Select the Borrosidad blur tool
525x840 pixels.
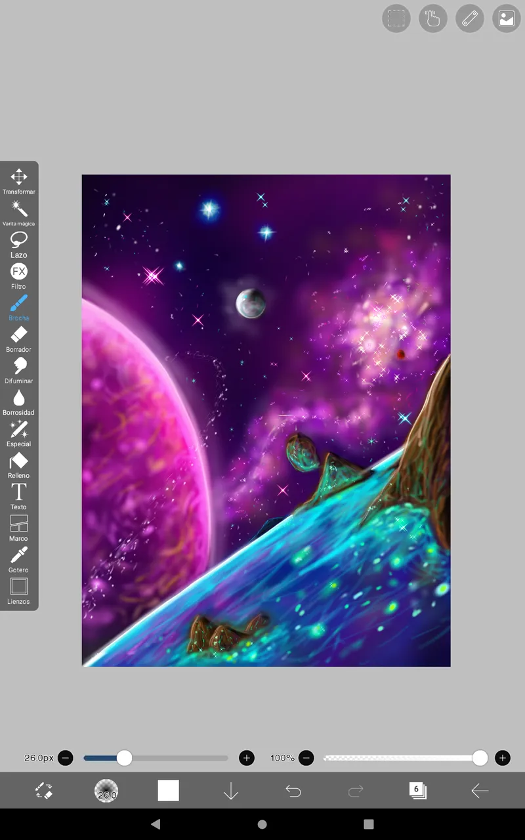[x=19, y=402]
